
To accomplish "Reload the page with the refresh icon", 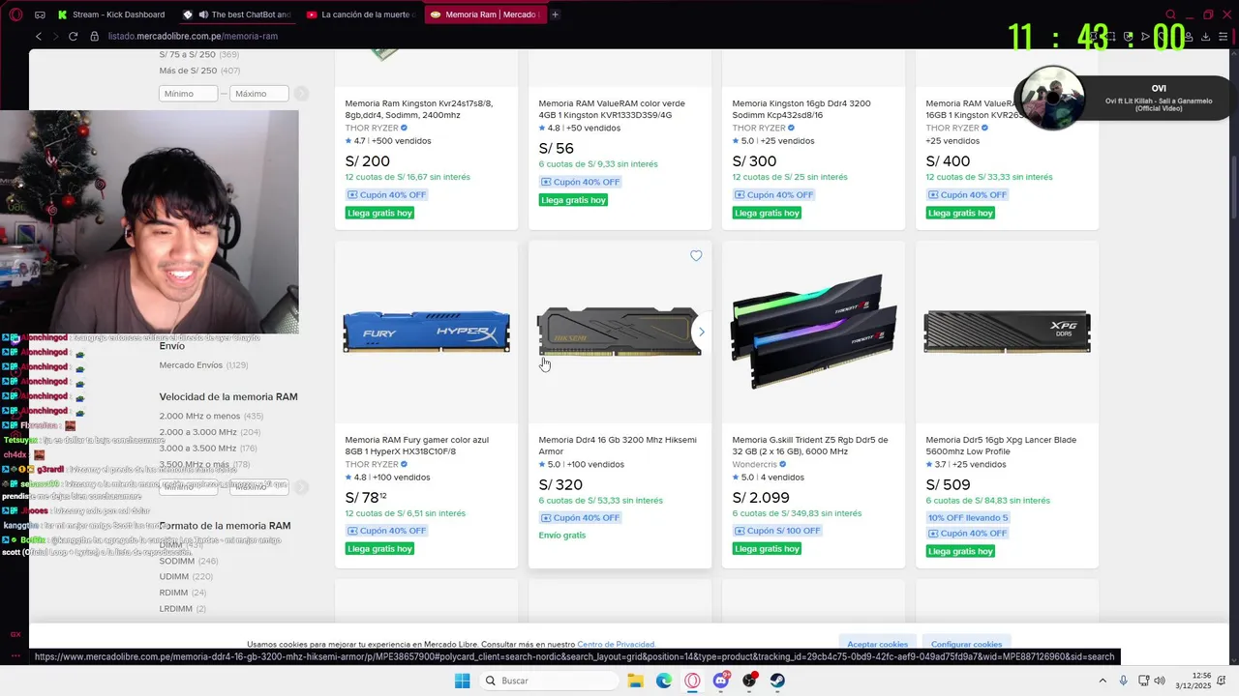I will tap(73, 36).
